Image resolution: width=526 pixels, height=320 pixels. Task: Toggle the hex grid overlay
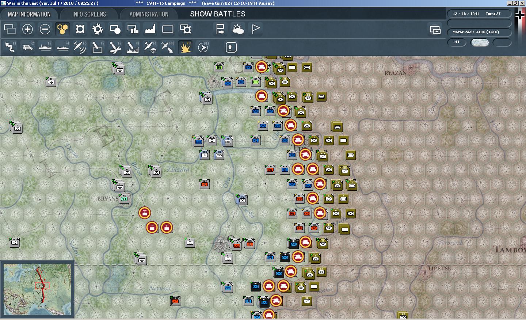62,29
